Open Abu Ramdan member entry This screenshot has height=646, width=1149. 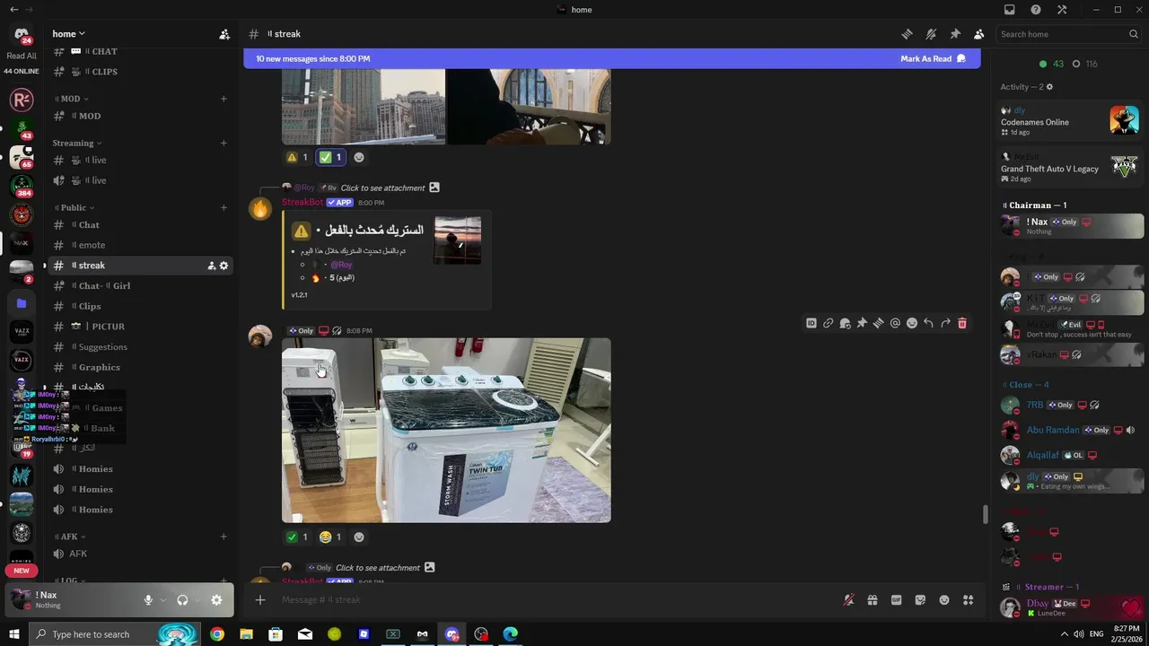1072,430
